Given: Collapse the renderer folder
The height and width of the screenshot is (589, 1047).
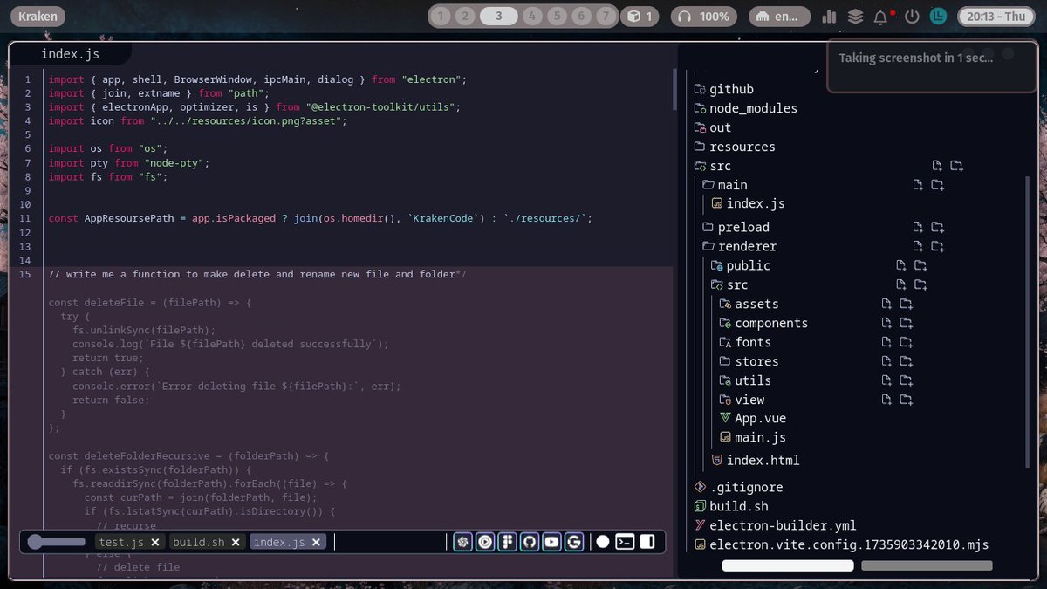Looking at the screenshot, I should click(x=739, y=246).
